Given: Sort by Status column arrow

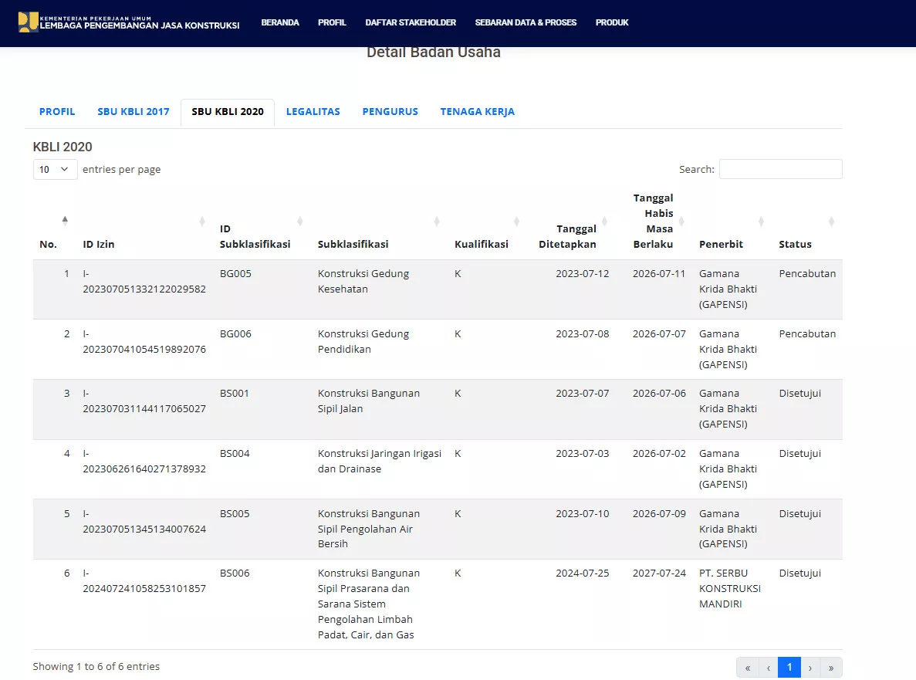Looking at the screenshot, I should tap(831, 222).
